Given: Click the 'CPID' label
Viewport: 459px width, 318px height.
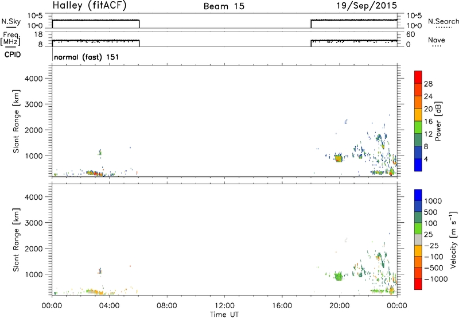Looking at the screenshot, I should tap(13, 55).
